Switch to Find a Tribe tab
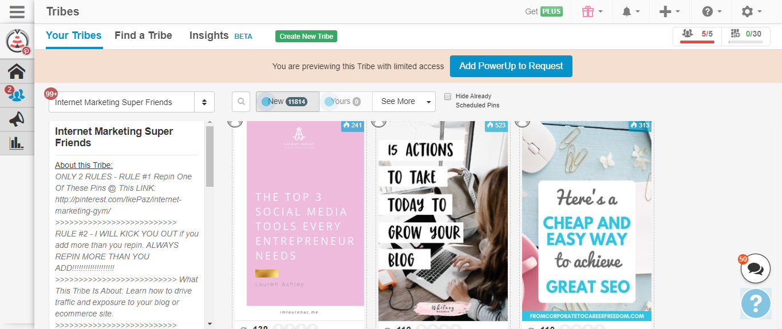782x329 pixels. point(143,35)
